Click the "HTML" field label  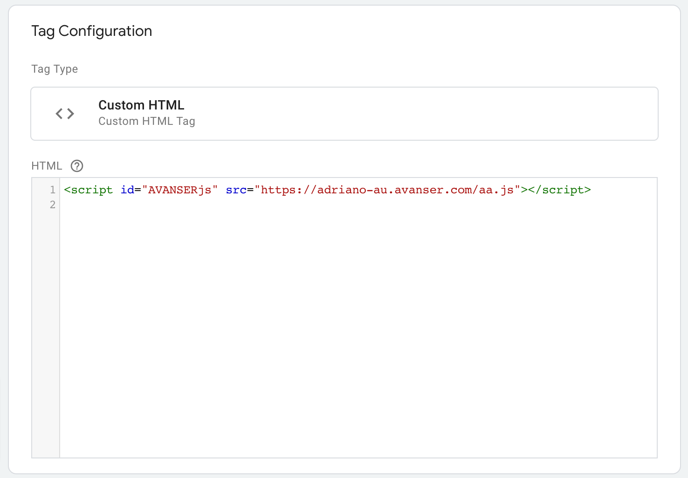tap(47, 166)
